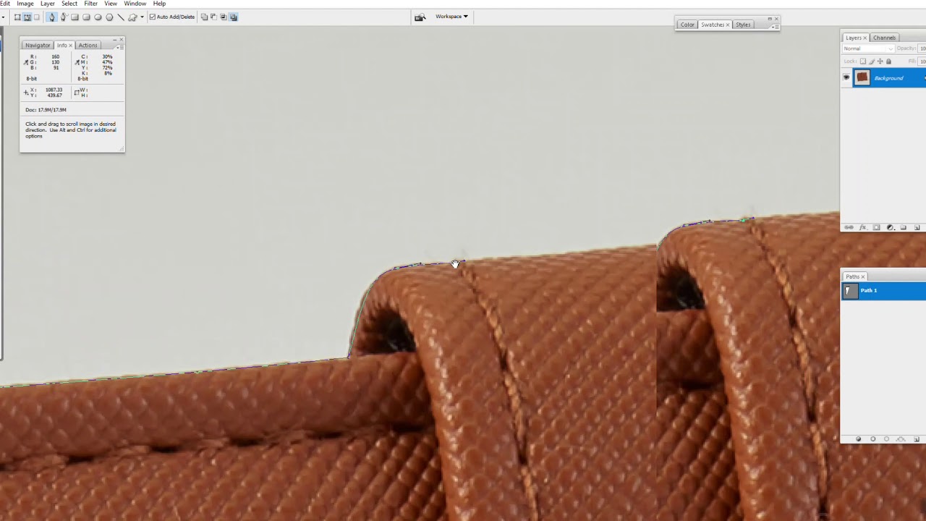Open the Help menu

[x=159, y=4]
